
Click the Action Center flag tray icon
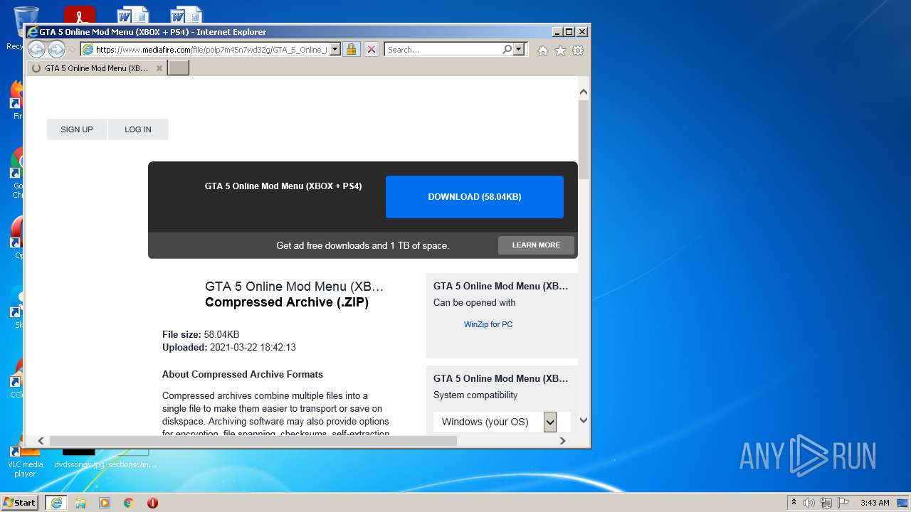843,503
